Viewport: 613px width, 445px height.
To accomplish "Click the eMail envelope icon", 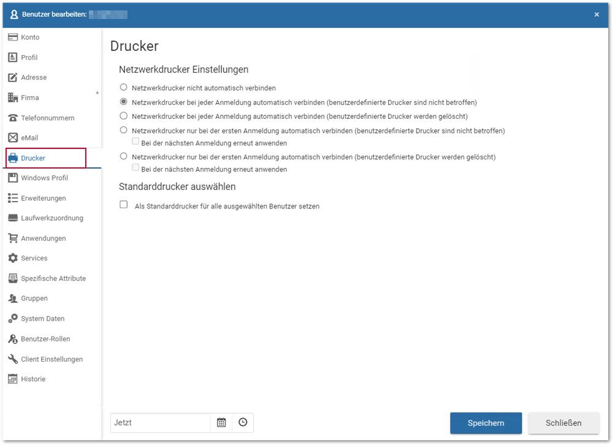I will click(x=13, y=138).
